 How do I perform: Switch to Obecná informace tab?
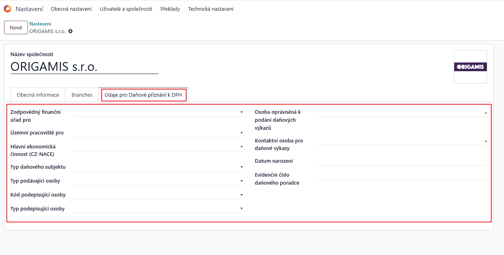pos(38,95)
